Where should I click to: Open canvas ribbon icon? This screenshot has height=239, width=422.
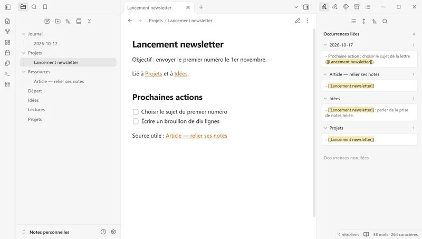pos(7,42)
